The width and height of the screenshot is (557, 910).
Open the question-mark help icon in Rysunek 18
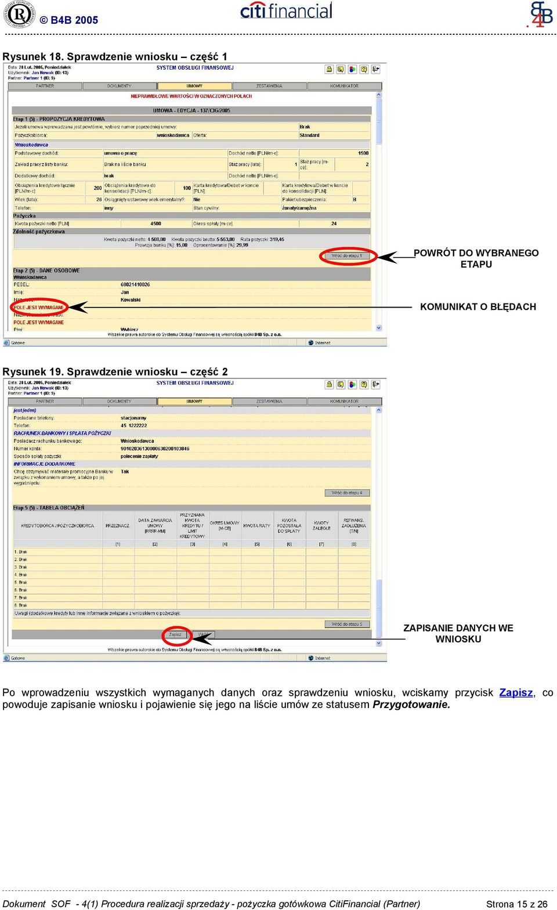tap(364, 69)
